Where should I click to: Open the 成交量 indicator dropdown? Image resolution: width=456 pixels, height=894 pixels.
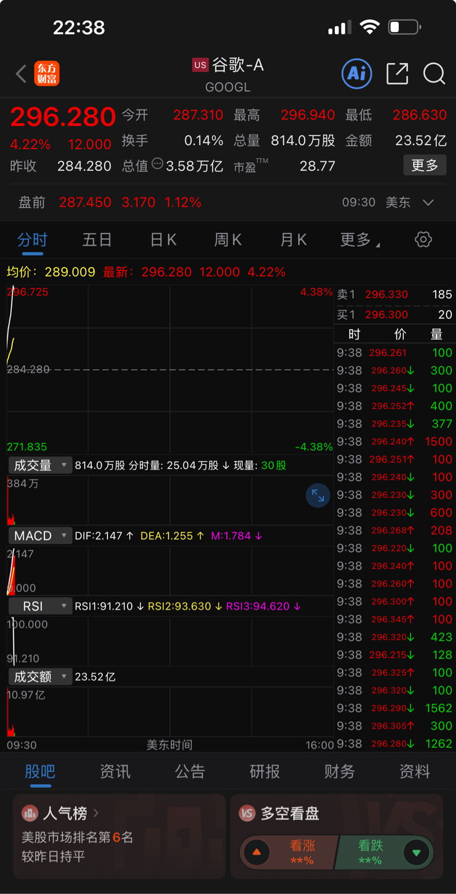point(40,465)
